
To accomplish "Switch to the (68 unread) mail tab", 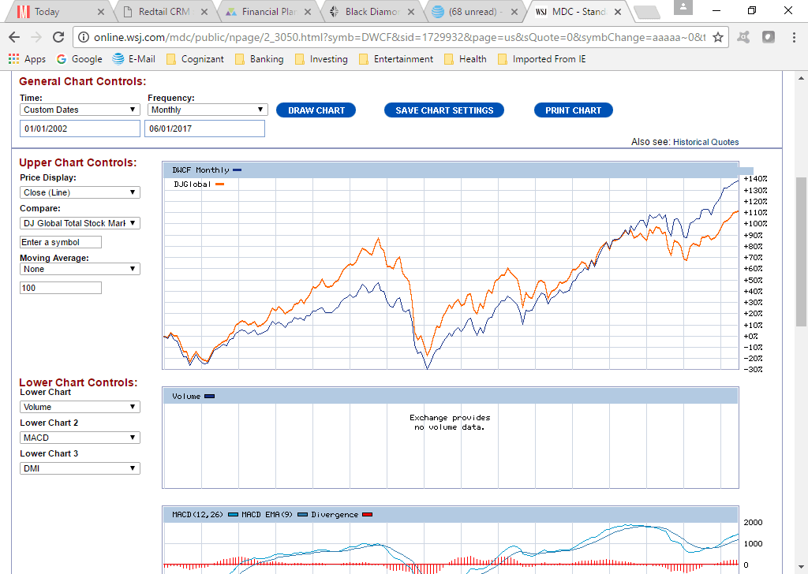I will 474,12.
